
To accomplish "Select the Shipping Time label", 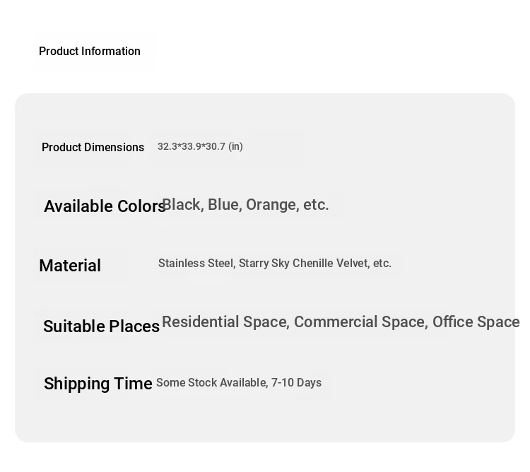I will (98, 384).
